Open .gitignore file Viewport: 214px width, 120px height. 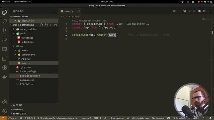(34, 67)
